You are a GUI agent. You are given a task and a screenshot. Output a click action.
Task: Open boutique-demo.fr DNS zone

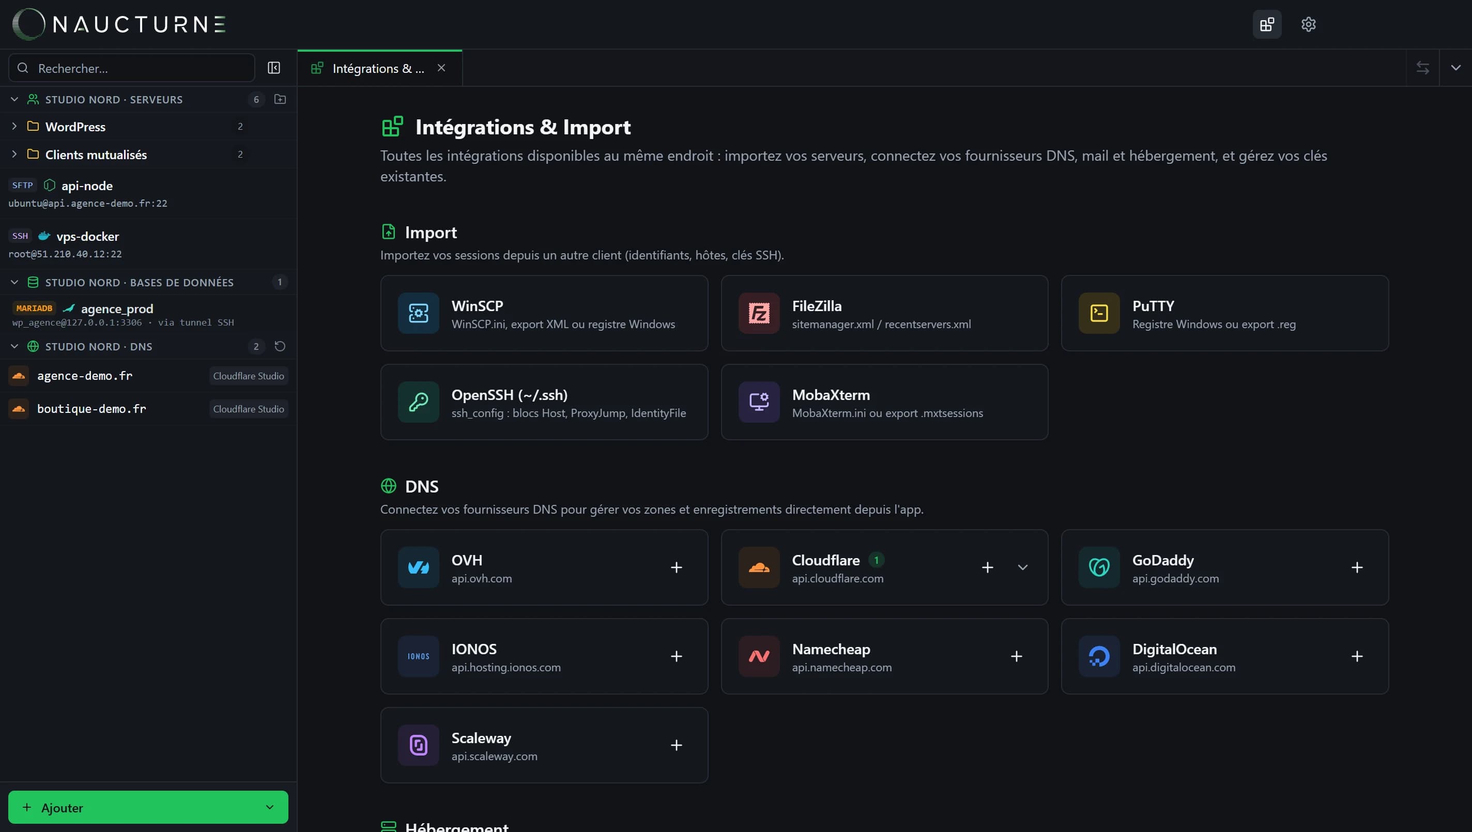(148, 409)
